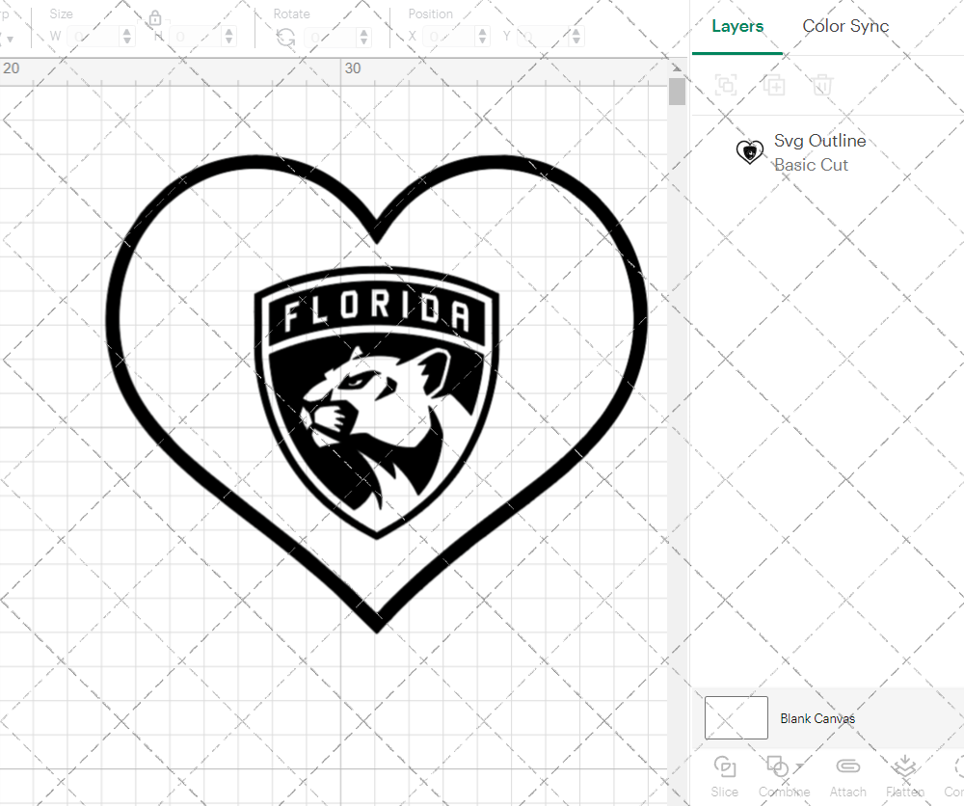Open the Color Sync tab
Screen dimensions: 964x806
(x=845, y=26)
